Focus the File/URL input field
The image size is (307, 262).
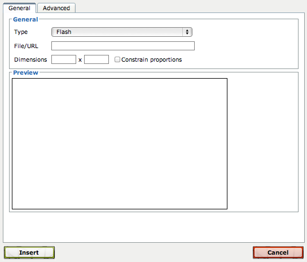[123, 46]
